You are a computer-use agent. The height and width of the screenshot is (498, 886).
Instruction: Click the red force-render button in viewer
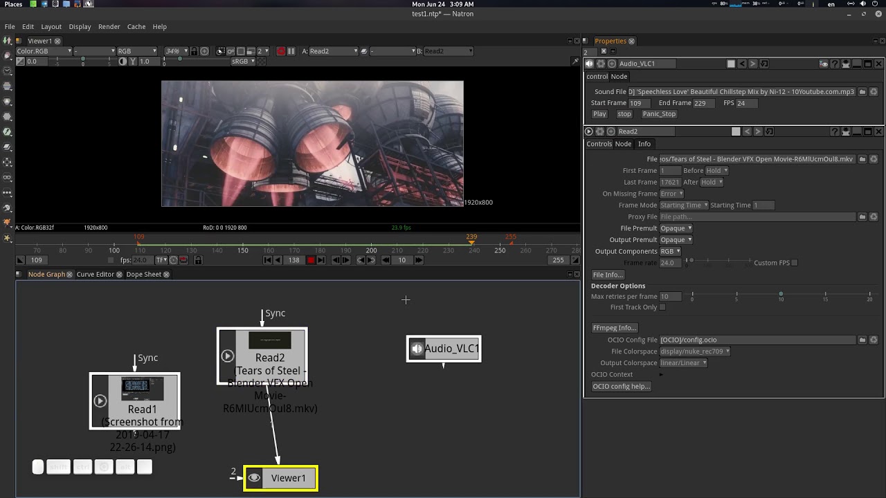[x=280, y=51]
